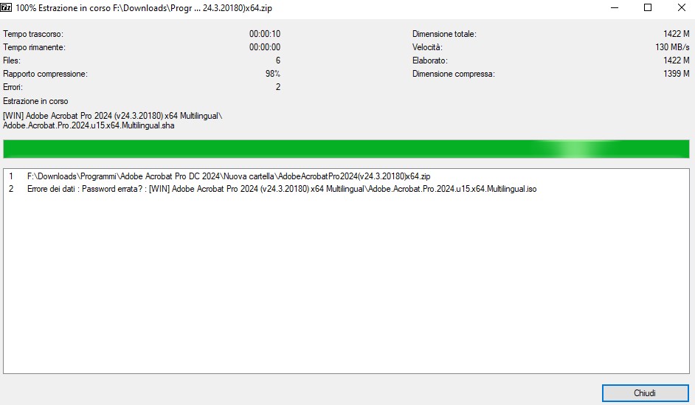
Task: Click the 'Estrazione in corso' status text
Action: pos(35,102)
